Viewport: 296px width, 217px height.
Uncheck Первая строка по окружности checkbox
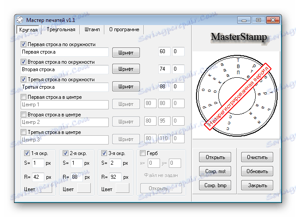click(23, 44)
